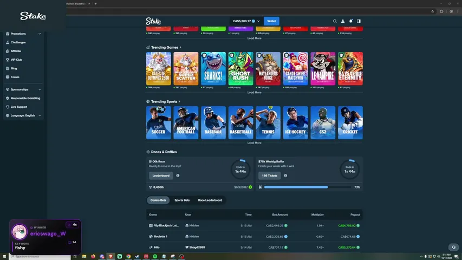Open the Wallet button
462x260 pixels.
(x=271, y=21)
